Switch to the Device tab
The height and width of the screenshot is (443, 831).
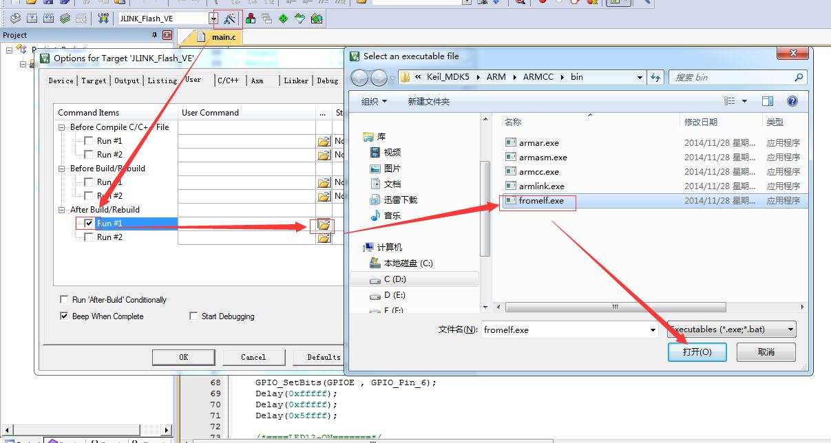pos(61,81)
